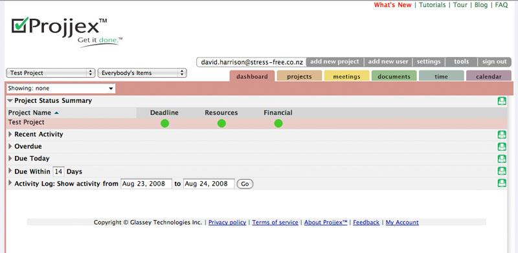Viewport: 518px width, 253px height.
Task: Click the green Financial status indicator
Action: [x=278, y=124]
